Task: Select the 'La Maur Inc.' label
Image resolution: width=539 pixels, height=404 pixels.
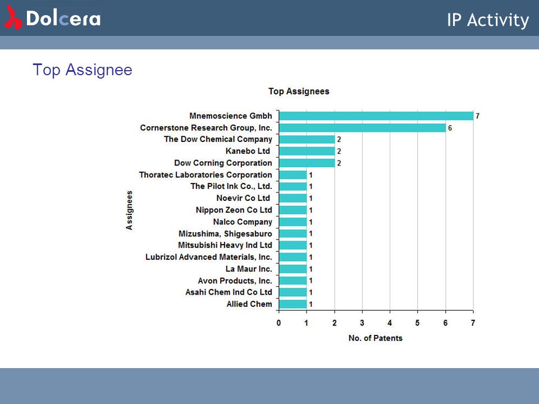Action: coord(249,269)
